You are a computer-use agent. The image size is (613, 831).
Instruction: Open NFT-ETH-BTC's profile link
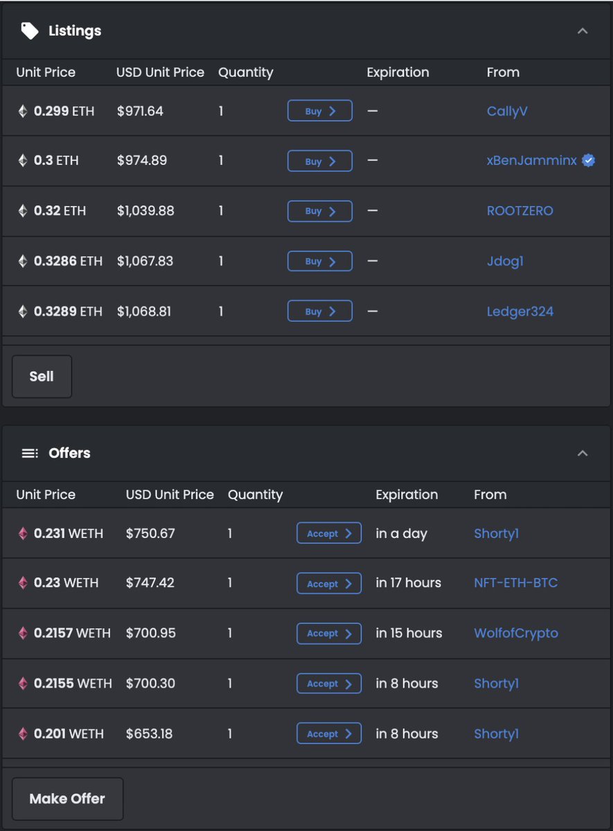click(x=515, y=583)
